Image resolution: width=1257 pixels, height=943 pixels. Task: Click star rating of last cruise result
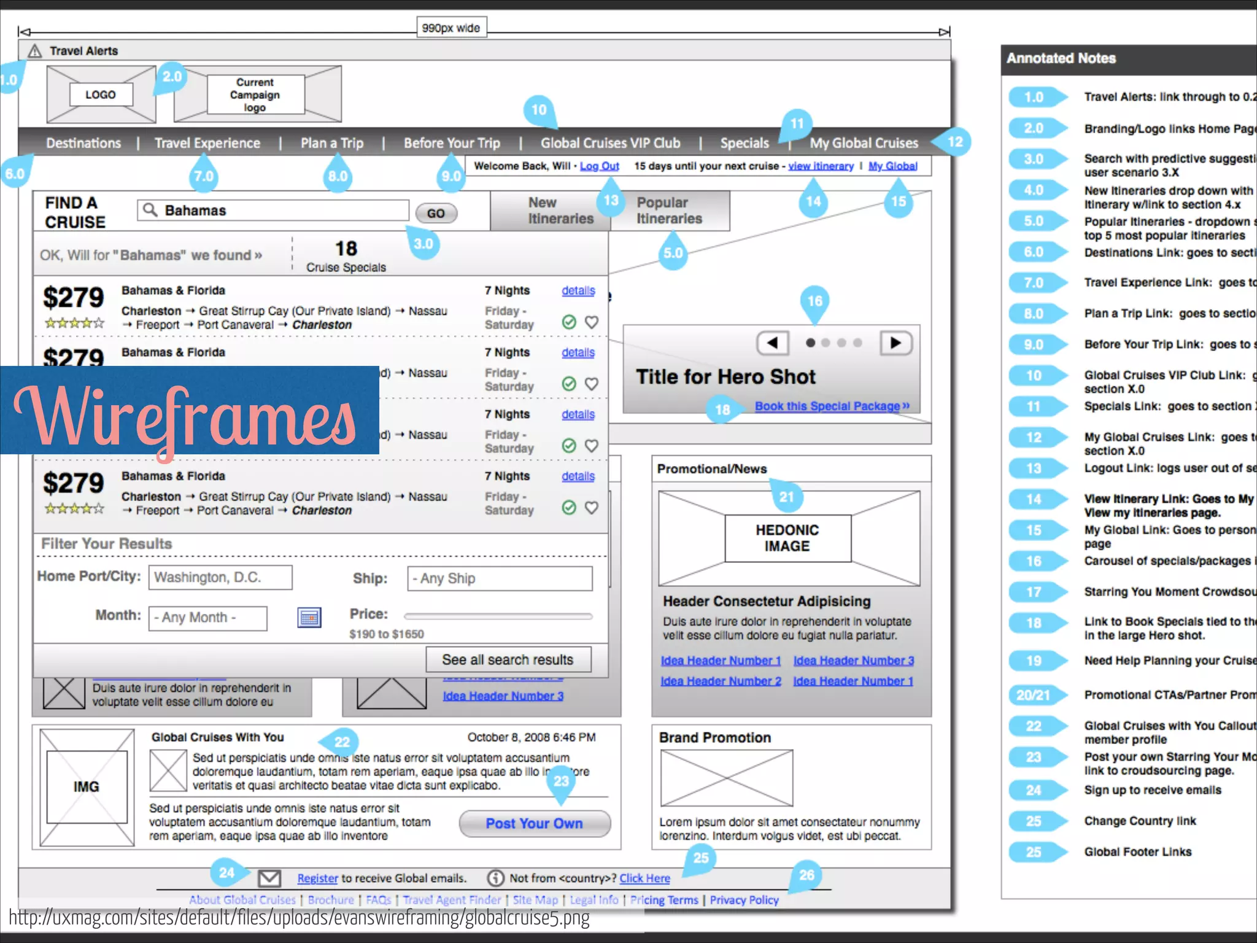tap(74, 508)
